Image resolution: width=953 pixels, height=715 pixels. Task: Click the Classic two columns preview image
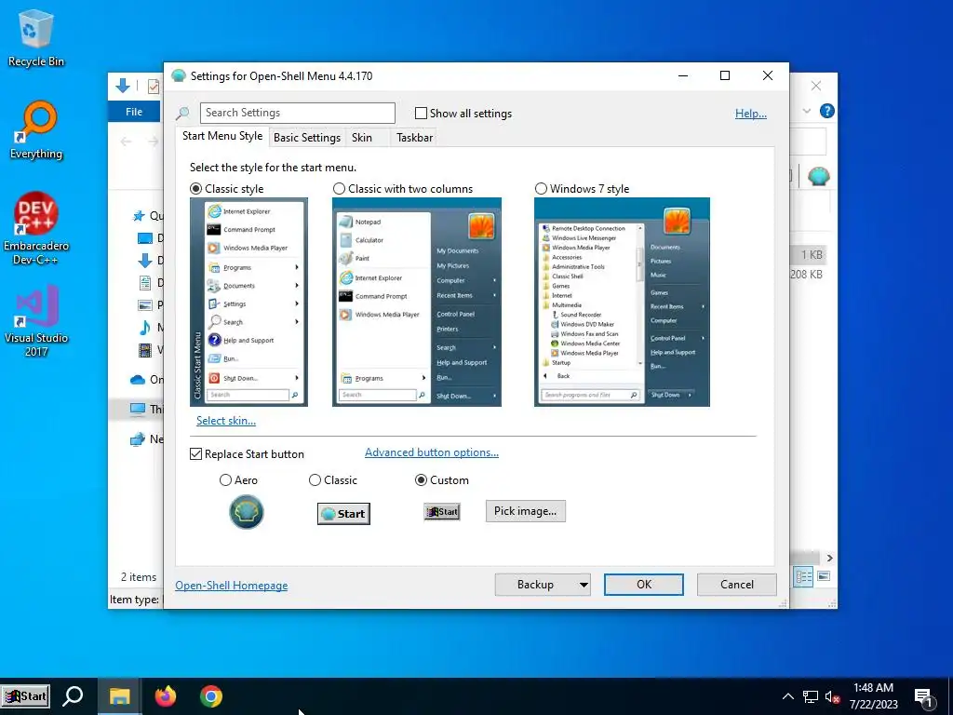pyautogui.click(x=417, y=303)
